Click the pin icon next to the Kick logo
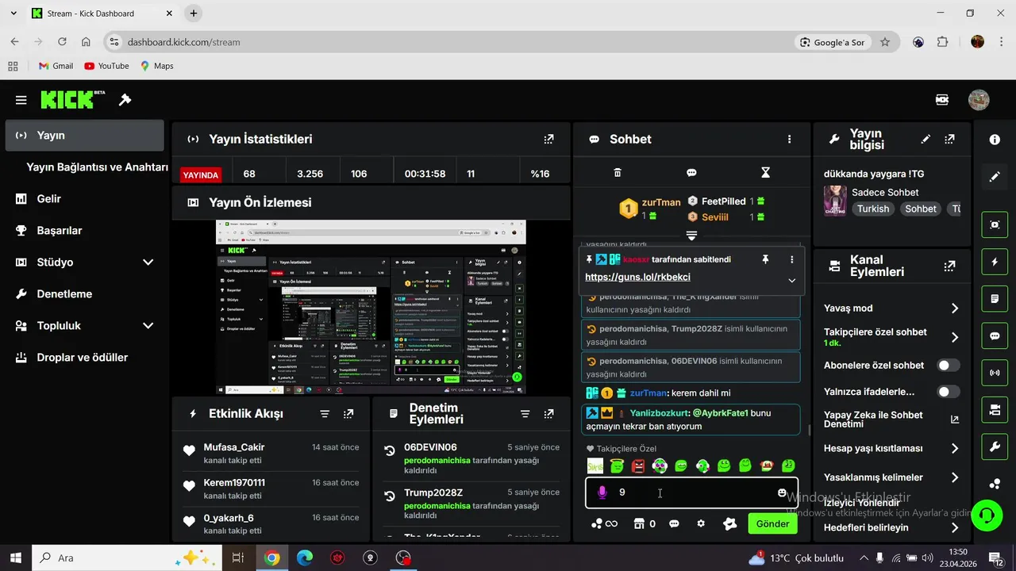 125,100
